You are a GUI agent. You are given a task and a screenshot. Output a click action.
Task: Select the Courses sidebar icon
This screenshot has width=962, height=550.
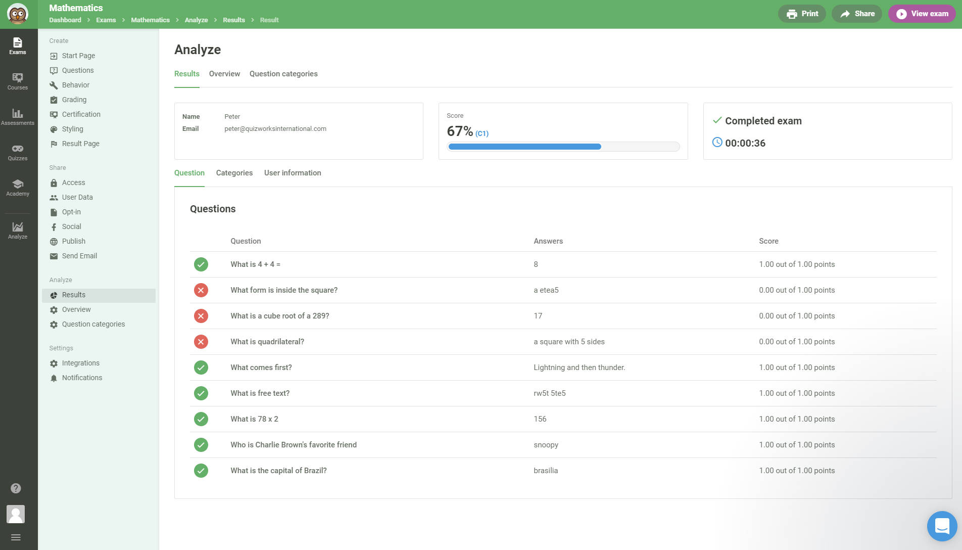18,81
